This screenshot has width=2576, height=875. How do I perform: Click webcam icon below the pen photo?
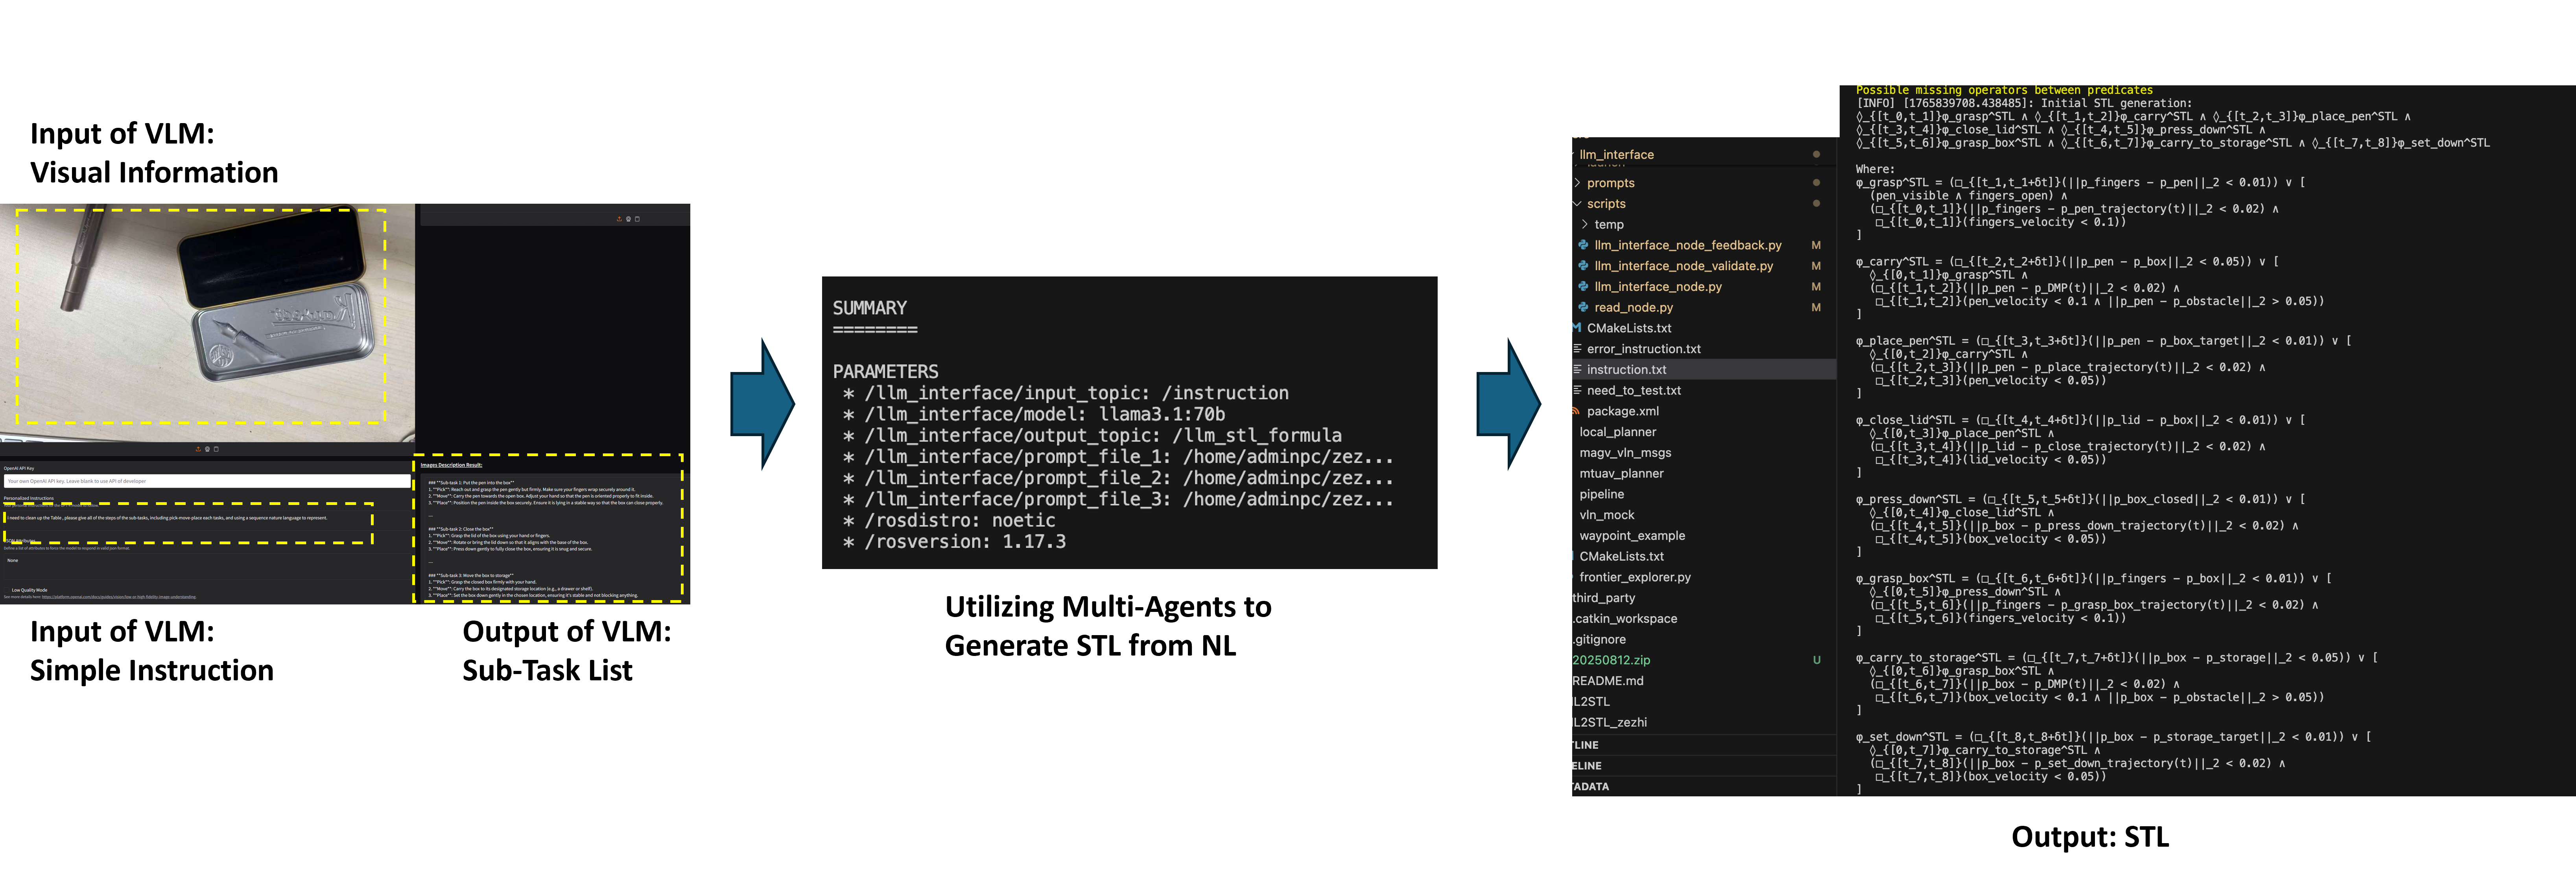point(207,449)
